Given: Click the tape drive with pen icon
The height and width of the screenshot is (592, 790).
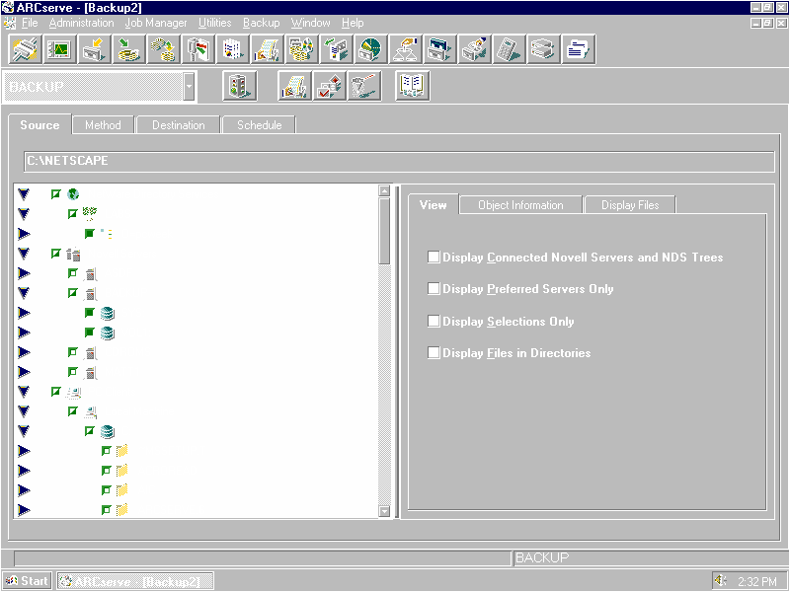Looking at the screenshot, I should tap(475, 49).
